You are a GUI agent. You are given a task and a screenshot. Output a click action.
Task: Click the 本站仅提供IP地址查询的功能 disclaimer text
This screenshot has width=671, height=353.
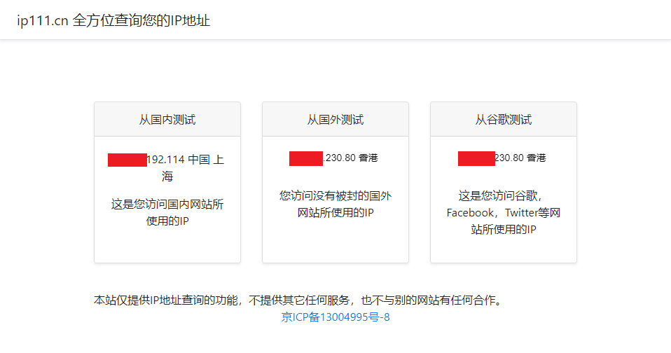point(166,300)
